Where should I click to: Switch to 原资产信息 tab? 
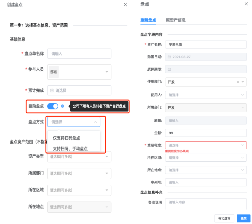[176, 20]
